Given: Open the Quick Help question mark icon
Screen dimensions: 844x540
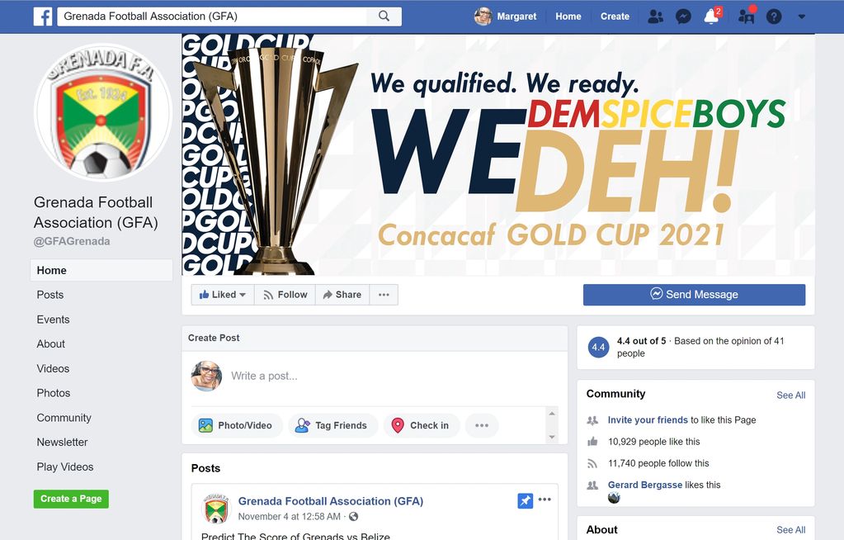Looking at the screenshot, I should coord(774,17).
